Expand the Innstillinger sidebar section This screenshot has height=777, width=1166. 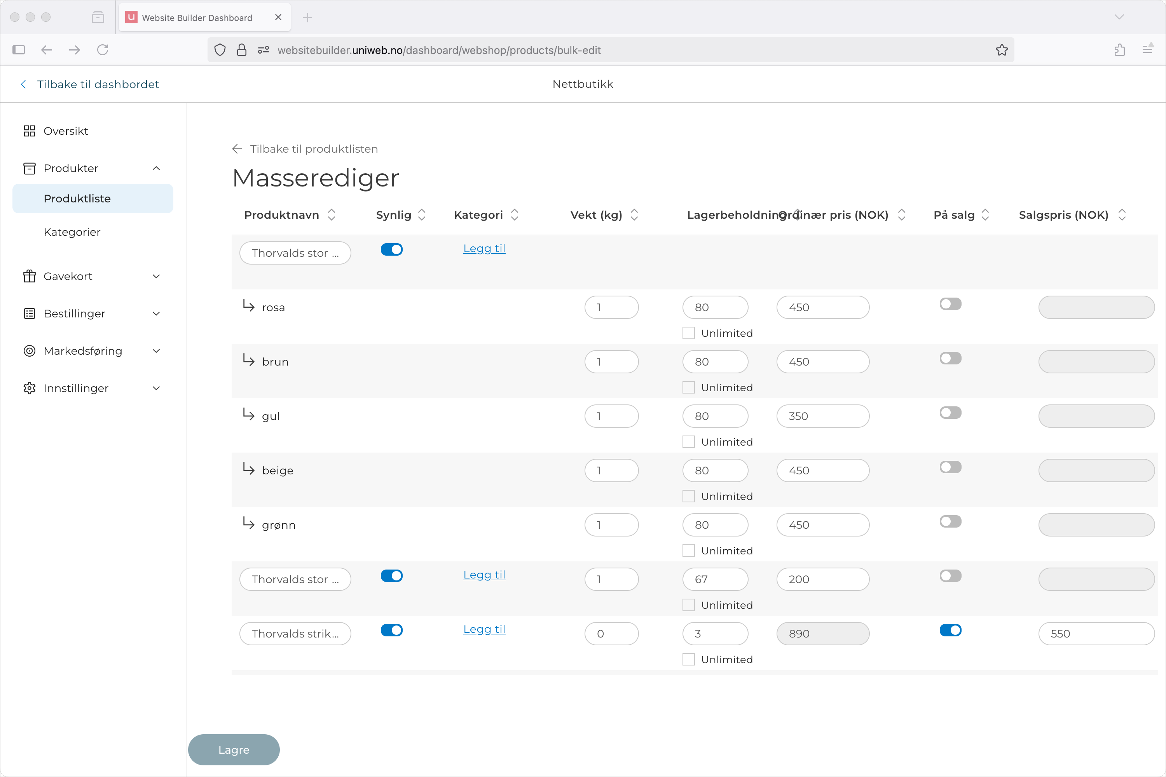click(156, 388)
